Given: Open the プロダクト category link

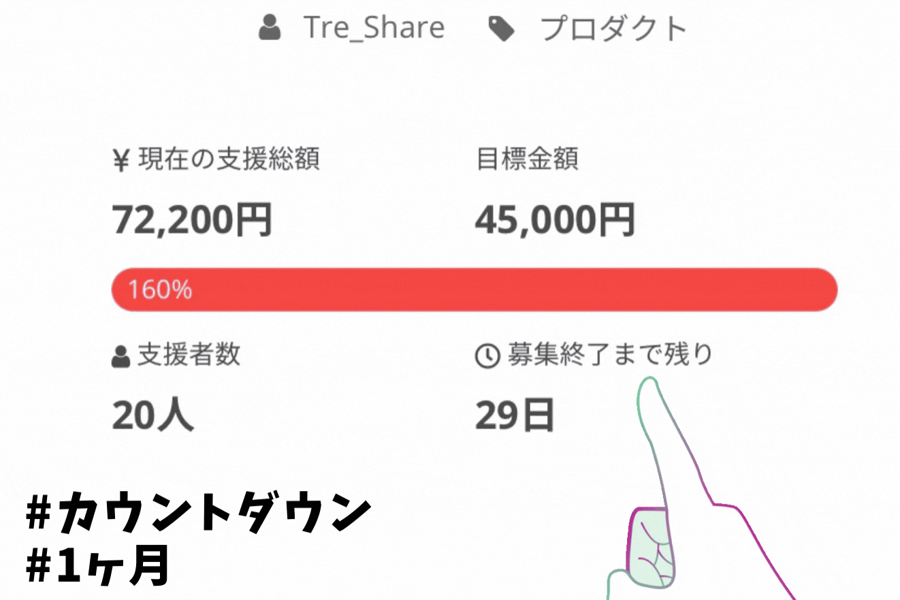Looking at the screenshot, I should tap(613, 29).
